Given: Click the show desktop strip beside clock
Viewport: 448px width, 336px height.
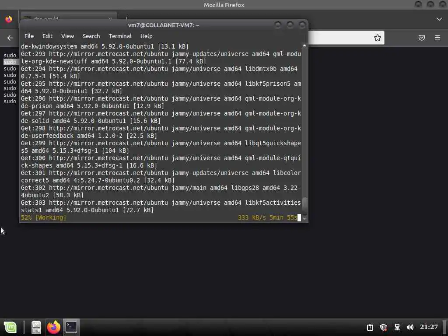Looking at the screenshot, I should coord(444,327).
